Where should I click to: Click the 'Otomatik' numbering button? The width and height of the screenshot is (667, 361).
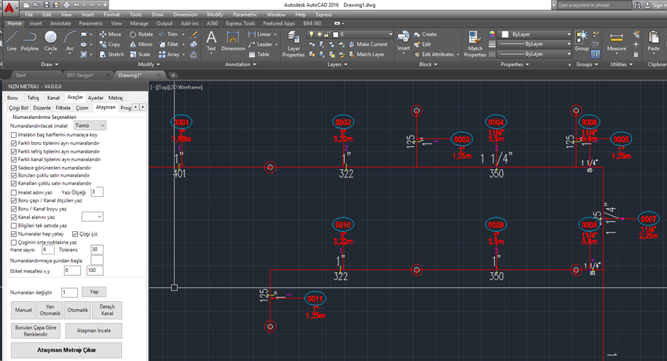78,310
